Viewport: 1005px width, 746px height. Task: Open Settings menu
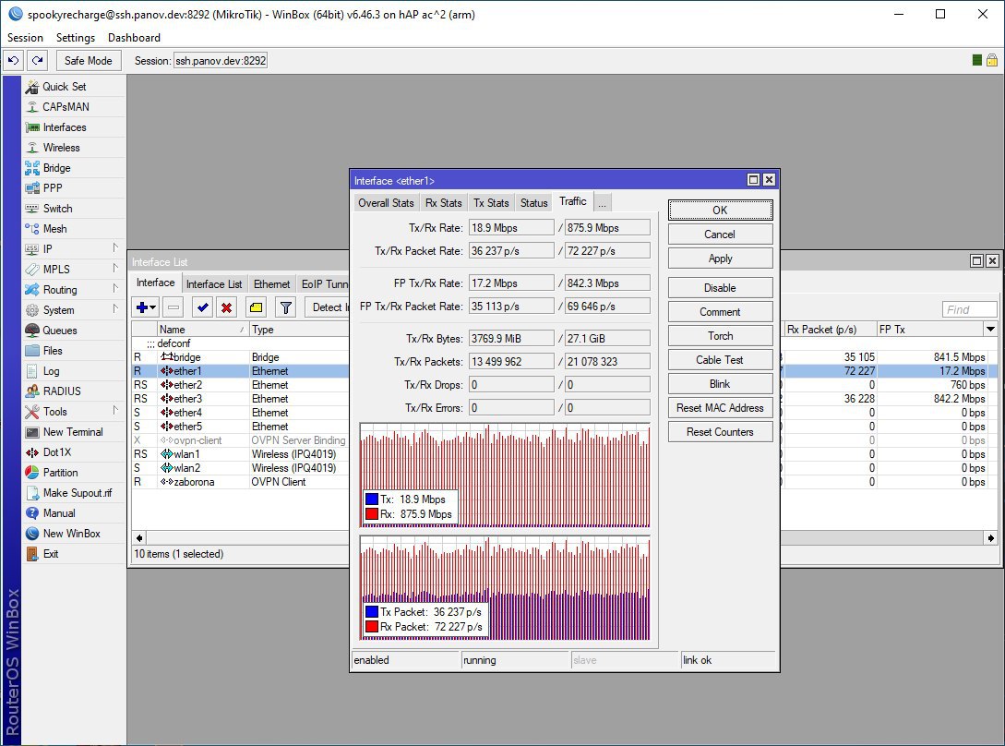point(76,38)
